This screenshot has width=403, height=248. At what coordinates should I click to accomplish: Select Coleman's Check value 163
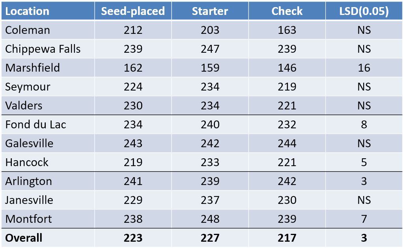click(x=287, y=30)
